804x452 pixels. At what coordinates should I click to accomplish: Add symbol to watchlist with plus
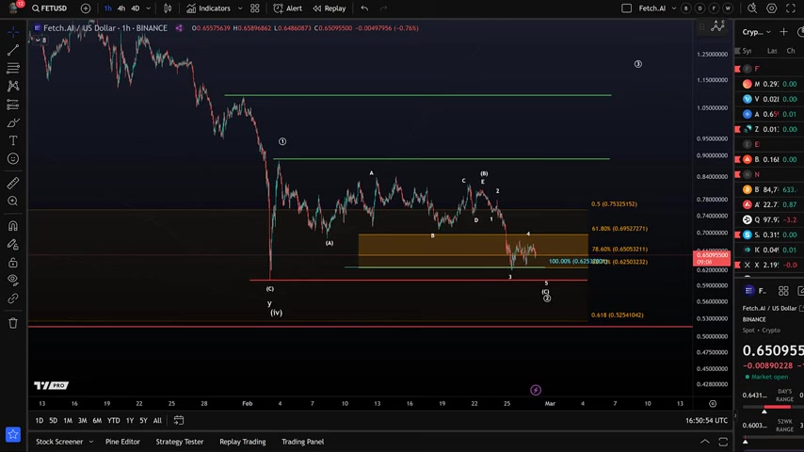(783, 32)
